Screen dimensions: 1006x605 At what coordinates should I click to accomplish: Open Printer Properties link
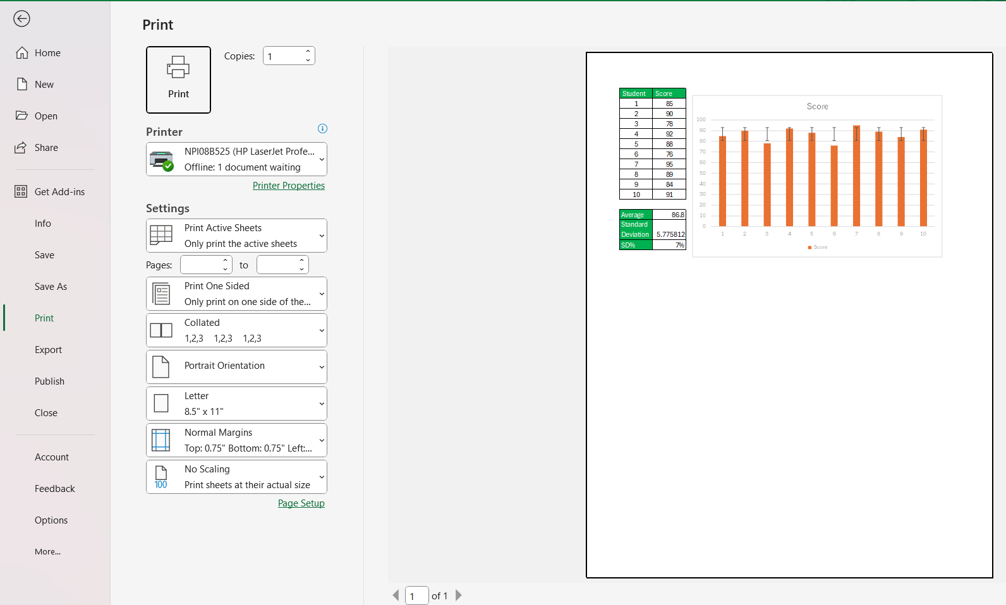(x=289, y=186)
